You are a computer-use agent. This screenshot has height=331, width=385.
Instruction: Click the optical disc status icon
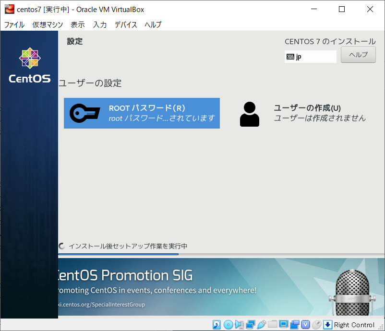228,325
